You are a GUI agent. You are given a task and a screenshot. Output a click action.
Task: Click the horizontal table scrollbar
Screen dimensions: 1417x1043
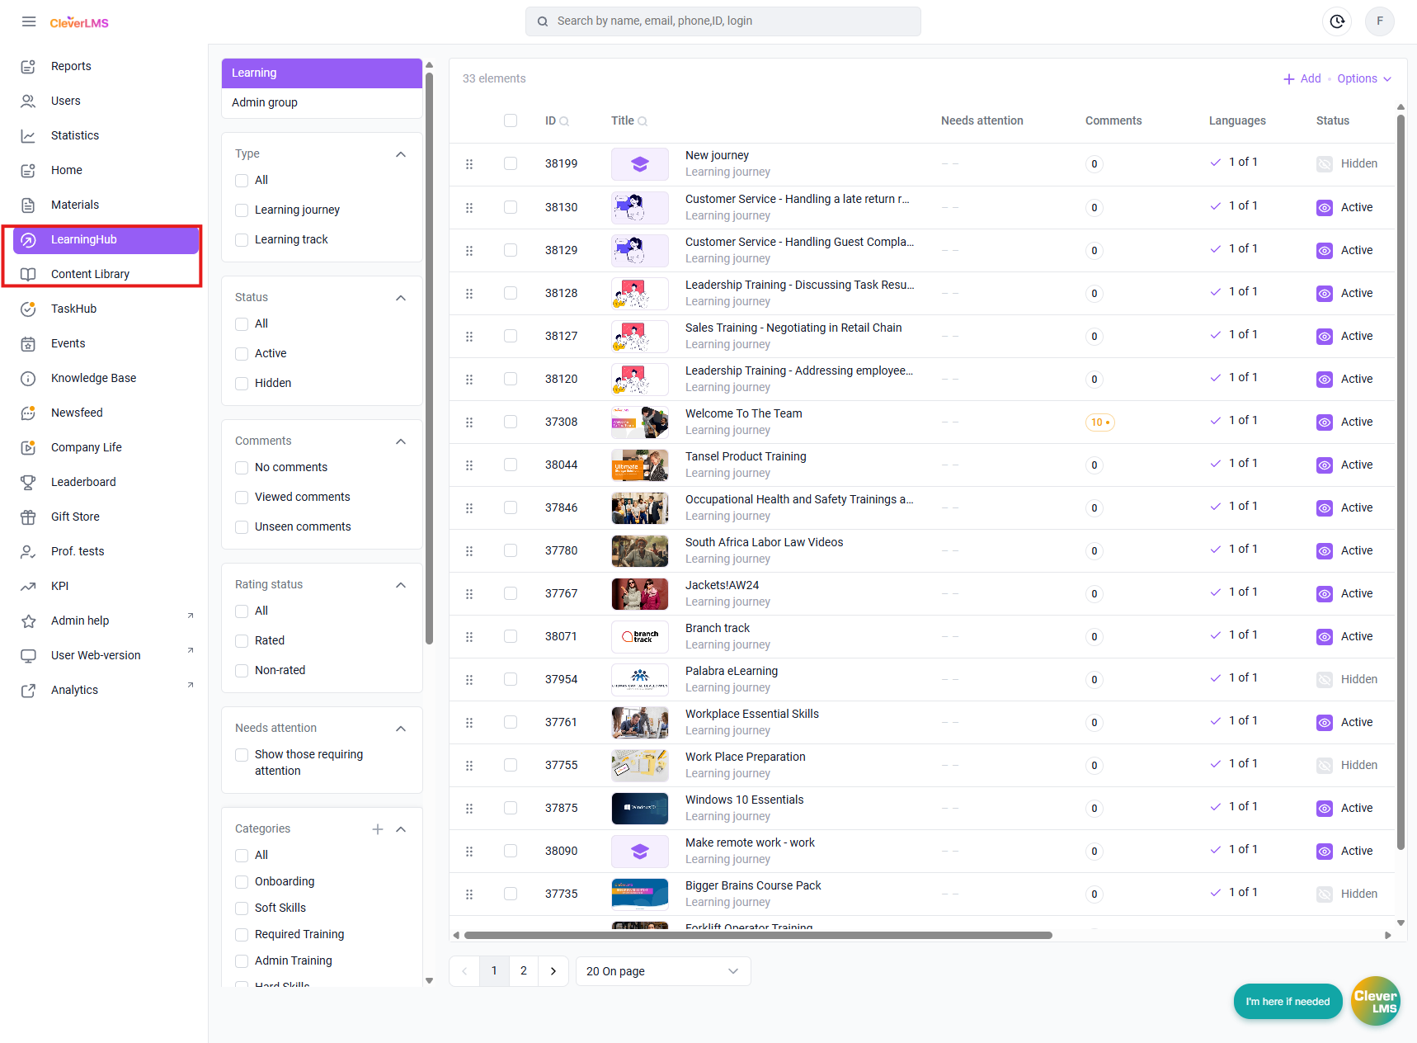[x=757, y=935]
